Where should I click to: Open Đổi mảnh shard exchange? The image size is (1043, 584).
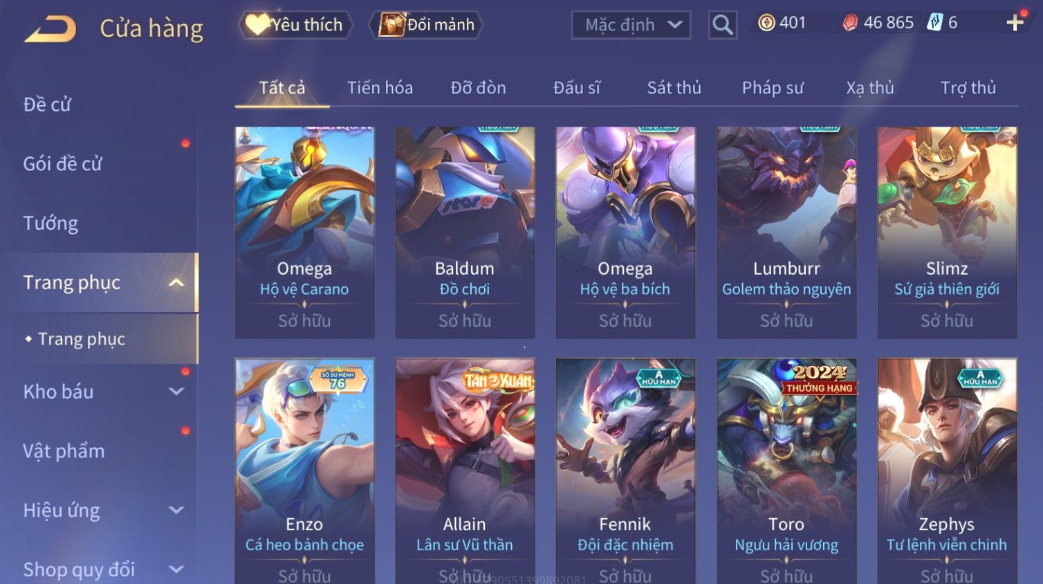coord(425,25)
